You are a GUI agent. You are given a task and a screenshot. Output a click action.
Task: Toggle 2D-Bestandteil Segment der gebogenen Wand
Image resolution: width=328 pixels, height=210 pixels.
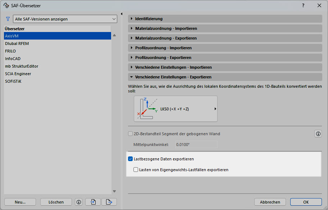pyautogui.click(x=130, y=134)
